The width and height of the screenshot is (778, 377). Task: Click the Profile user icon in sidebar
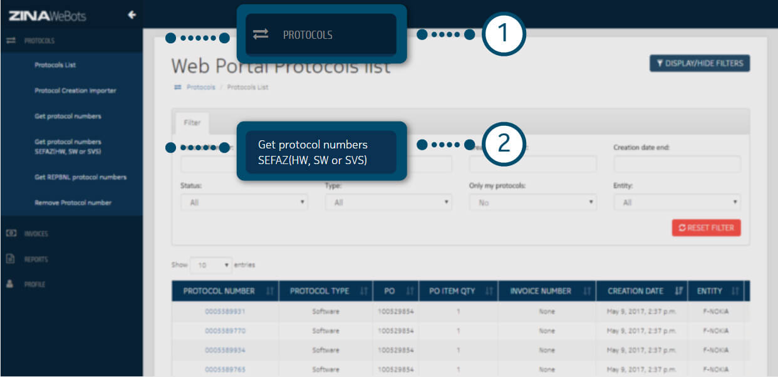click(x=11, y=284)
